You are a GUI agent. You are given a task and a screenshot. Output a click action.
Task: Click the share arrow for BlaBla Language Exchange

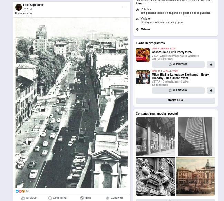pos(211,90)
